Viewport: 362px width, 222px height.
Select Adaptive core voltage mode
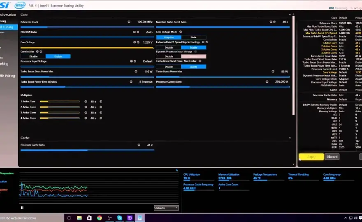point(169,37)
